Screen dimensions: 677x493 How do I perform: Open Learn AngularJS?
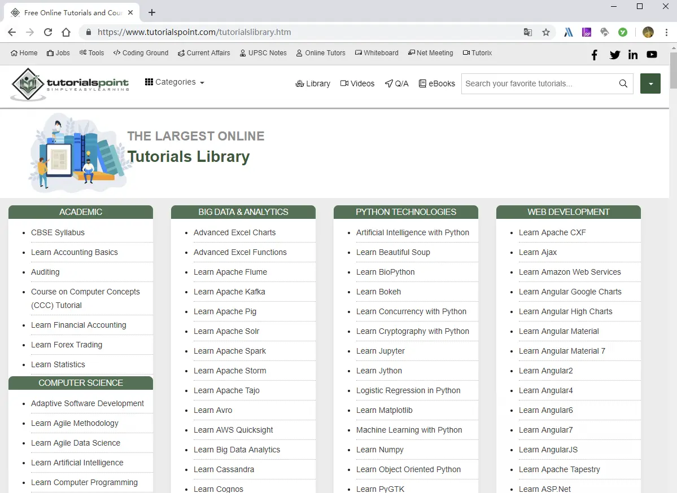click(x=548, y=450)
